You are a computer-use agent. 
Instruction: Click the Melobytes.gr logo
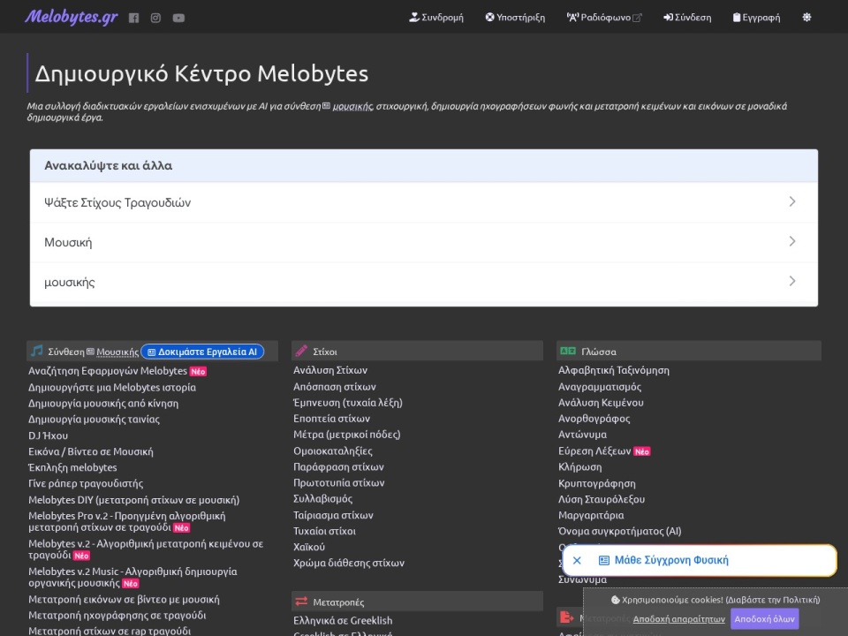(71, 17)
